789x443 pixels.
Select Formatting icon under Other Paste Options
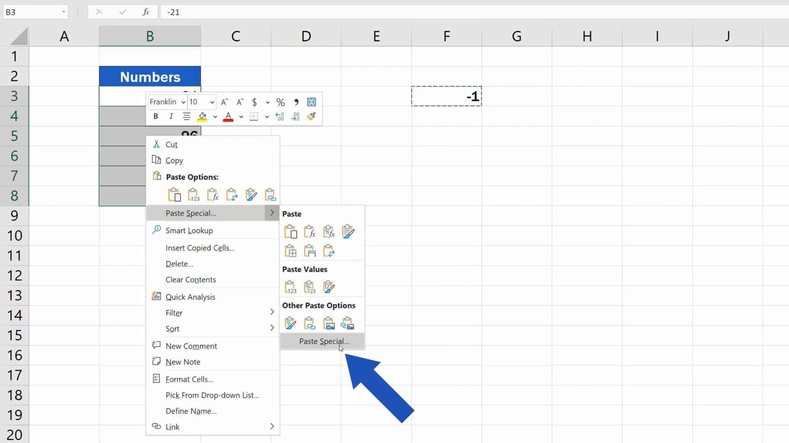pos(291,323)
